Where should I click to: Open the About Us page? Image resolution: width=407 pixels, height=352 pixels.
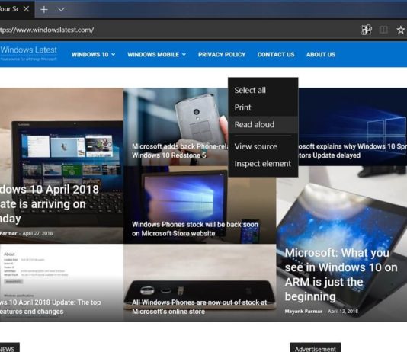click(321, 54)
